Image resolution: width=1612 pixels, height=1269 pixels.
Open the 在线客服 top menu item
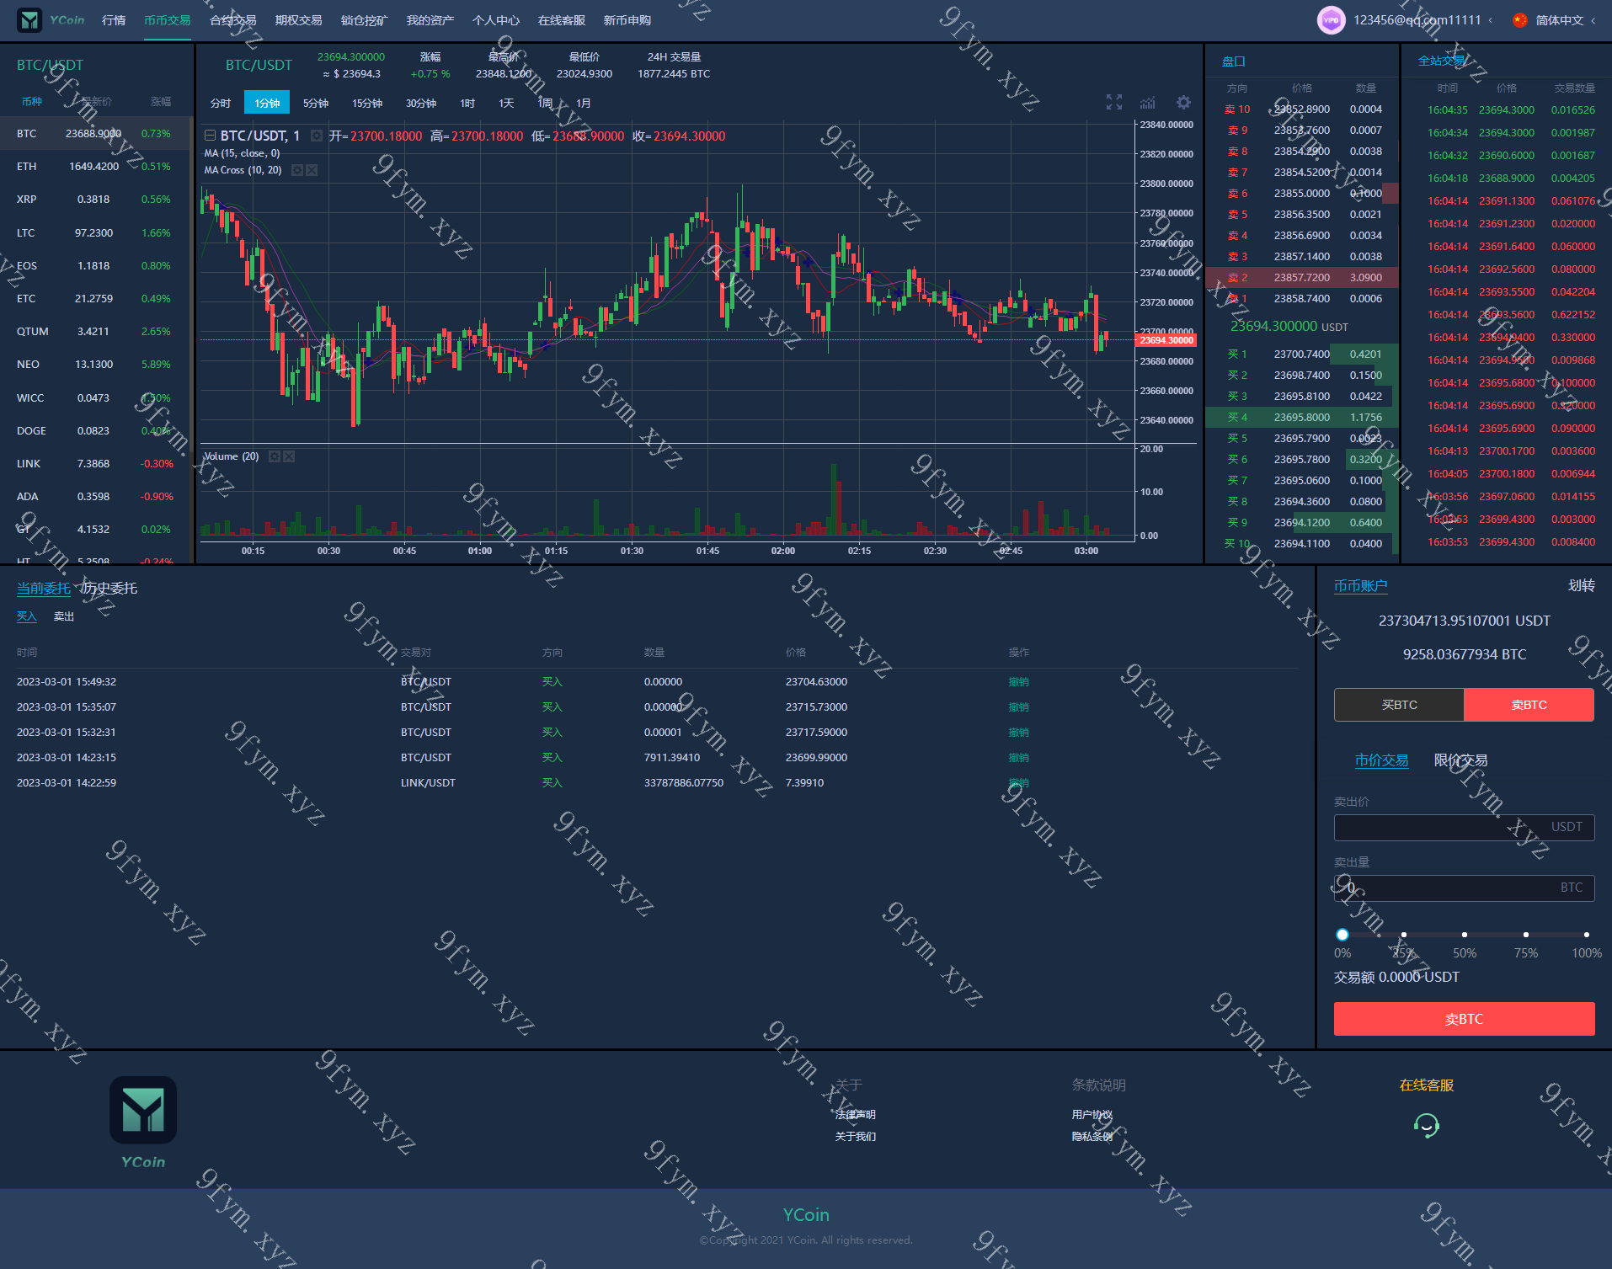pos(562,20)
